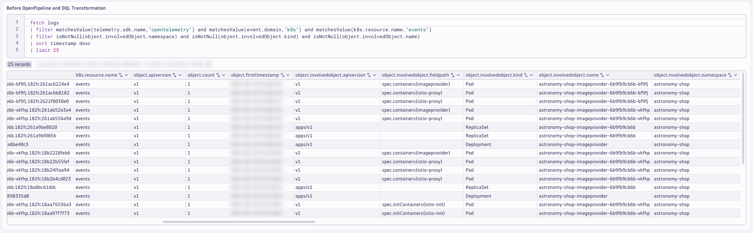Open object.involvedobject.apiversion column menu chevron

(x=374, y=75)
